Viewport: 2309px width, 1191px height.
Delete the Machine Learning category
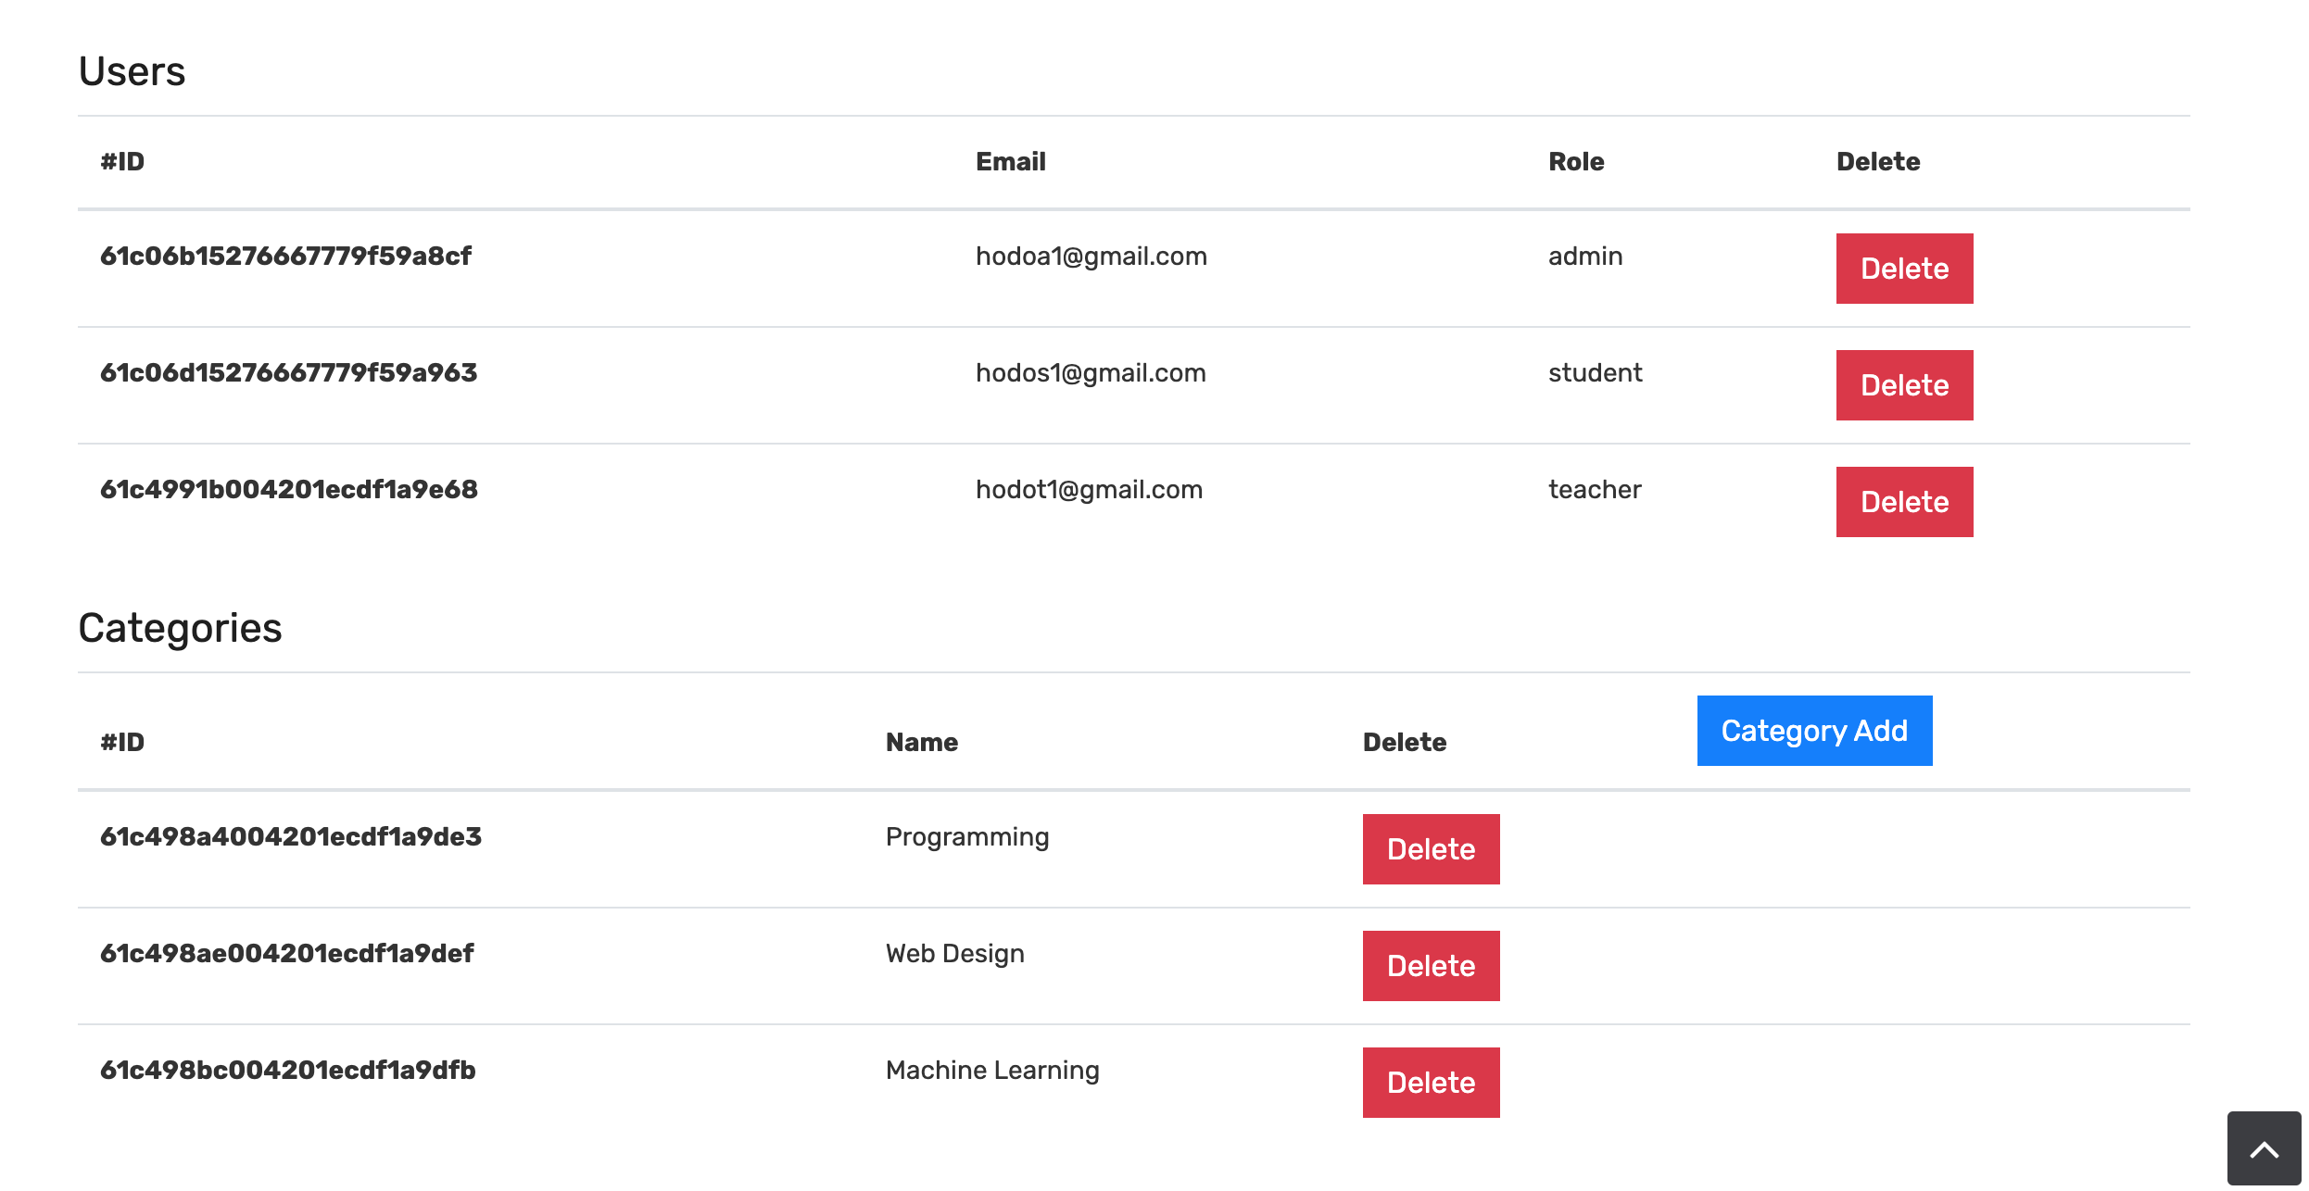click(1430, 1083)
